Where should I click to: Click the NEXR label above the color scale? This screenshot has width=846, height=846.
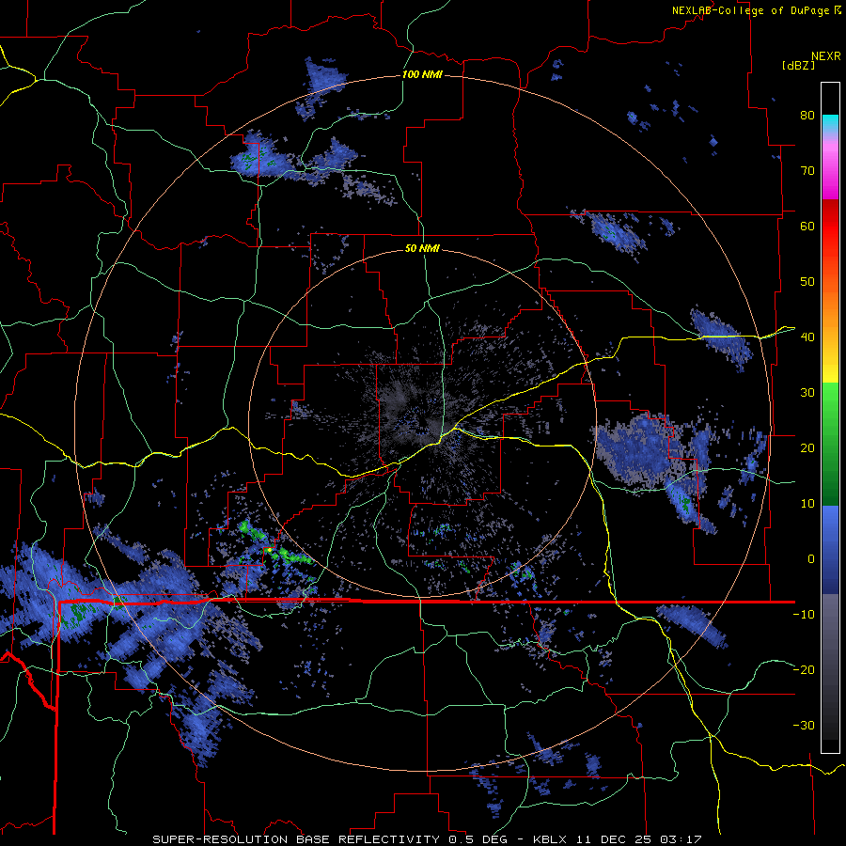pyautogui.click(x=826, y=56)
